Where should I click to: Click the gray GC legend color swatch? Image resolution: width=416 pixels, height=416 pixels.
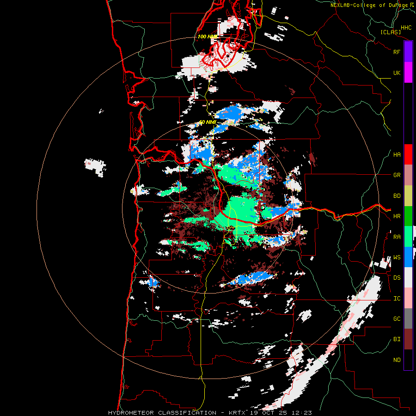tap(408, 318)
